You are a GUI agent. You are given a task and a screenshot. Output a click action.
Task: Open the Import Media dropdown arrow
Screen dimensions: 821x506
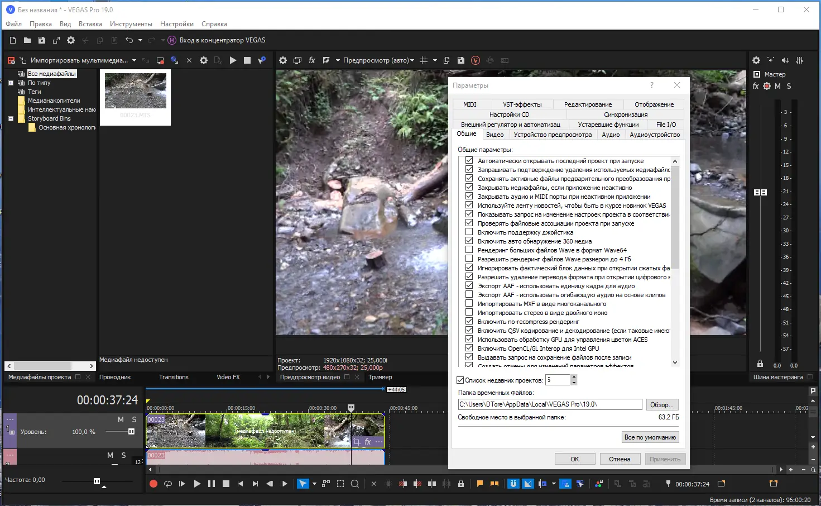click(x=134, y=60)
